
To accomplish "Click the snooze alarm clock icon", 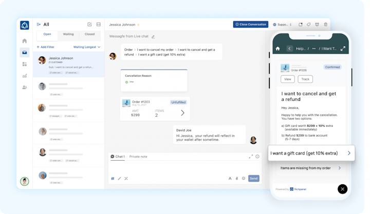I will tap(317, 24).
